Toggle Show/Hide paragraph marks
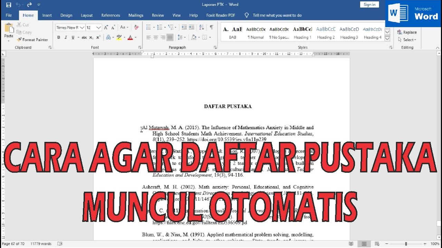The image size is (442, 248). click(x=211, y=27)
